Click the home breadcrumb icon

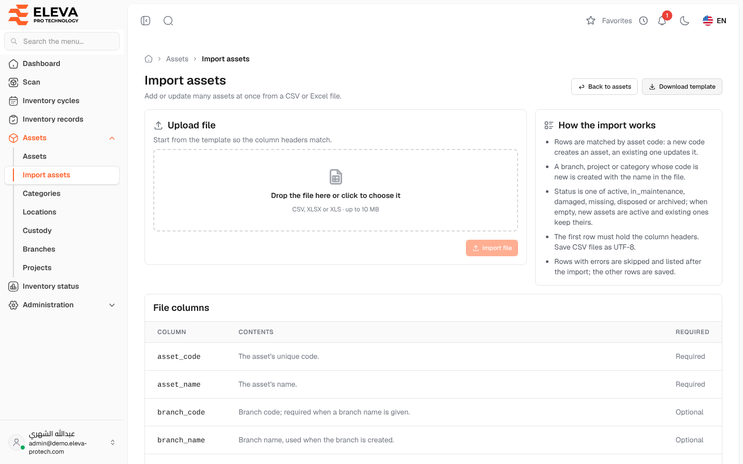point(149,59)
